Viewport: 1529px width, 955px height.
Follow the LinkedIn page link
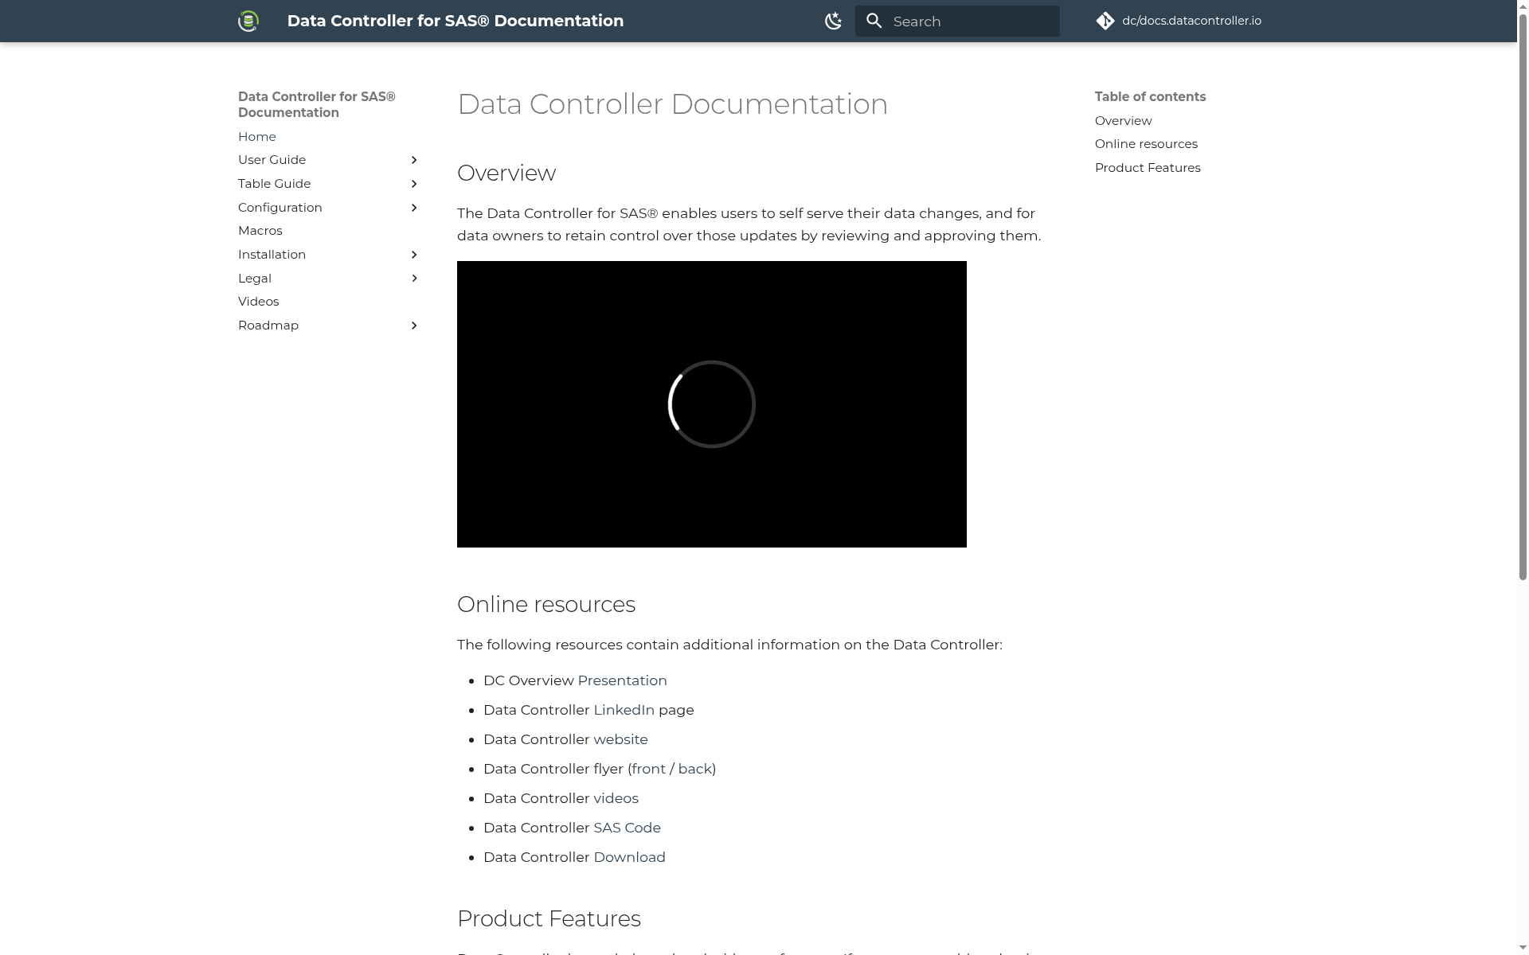[x=624, y=710]
